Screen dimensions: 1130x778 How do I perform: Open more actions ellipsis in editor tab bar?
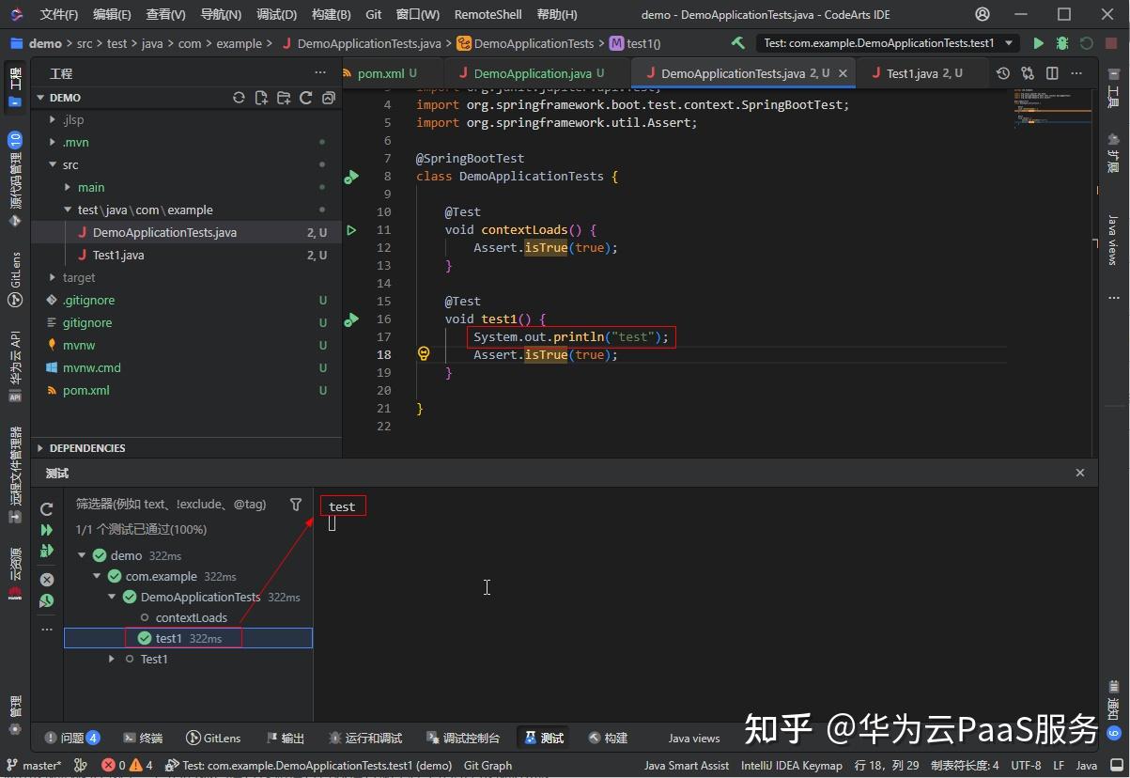[x=1076, y=73]
